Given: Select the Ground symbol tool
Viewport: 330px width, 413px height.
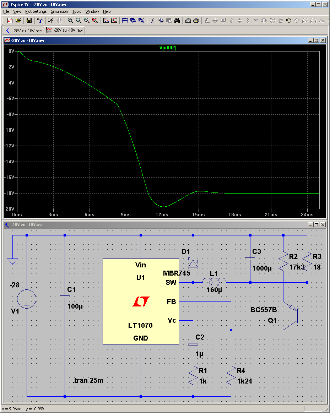Looking at the screenshot, I should point(215,20).
